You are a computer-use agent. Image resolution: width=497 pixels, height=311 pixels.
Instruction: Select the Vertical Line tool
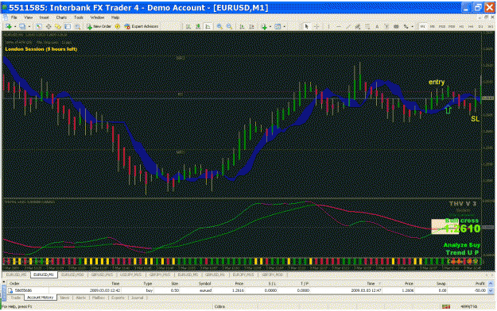click(x=328, y=26)
